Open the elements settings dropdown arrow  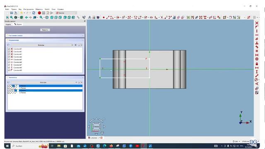tap(82, 82)
